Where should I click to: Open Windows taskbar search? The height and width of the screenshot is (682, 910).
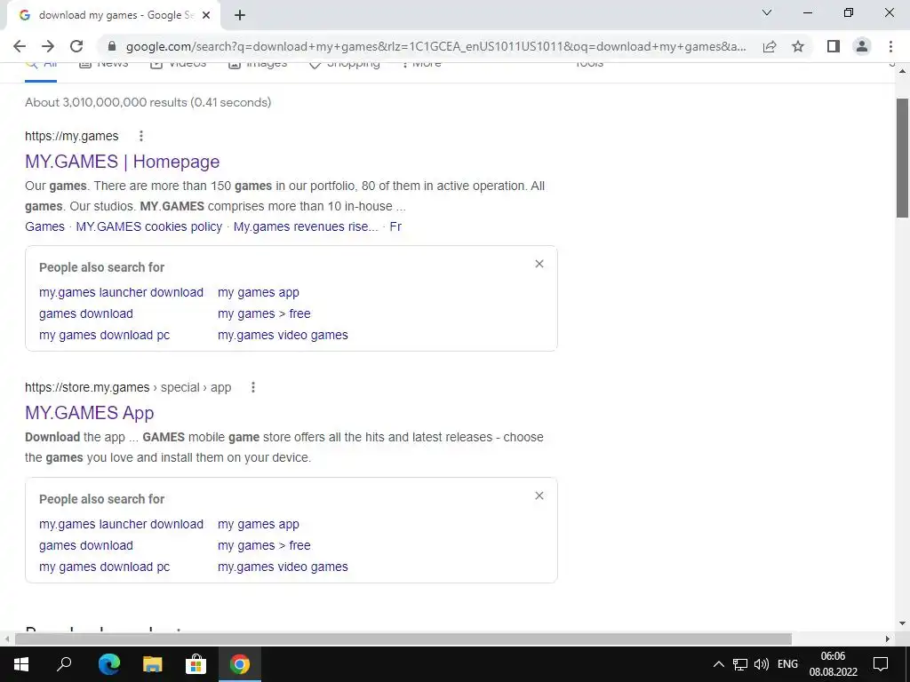[64, 664]
